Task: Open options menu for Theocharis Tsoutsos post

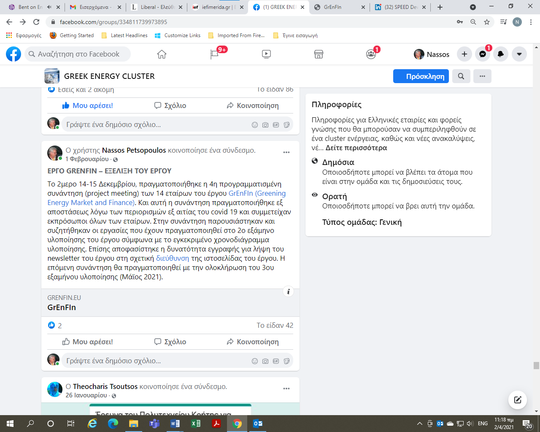Action: [x=286, y=389]
